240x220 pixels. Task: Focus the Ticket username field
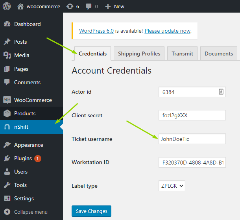point(192,139)
